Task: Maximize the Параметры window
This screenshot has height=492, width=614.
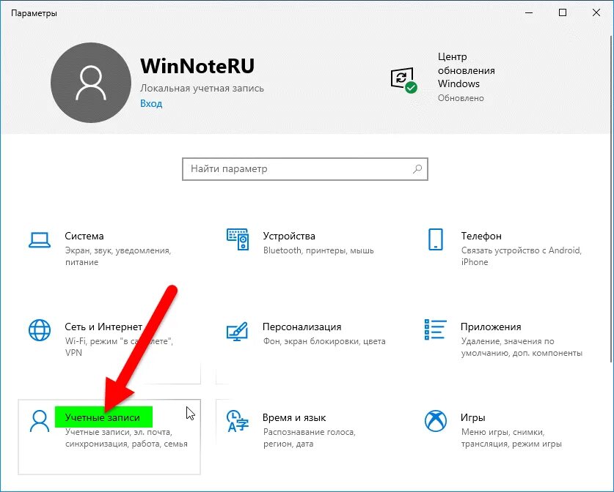Action: (x=563, y=13)
